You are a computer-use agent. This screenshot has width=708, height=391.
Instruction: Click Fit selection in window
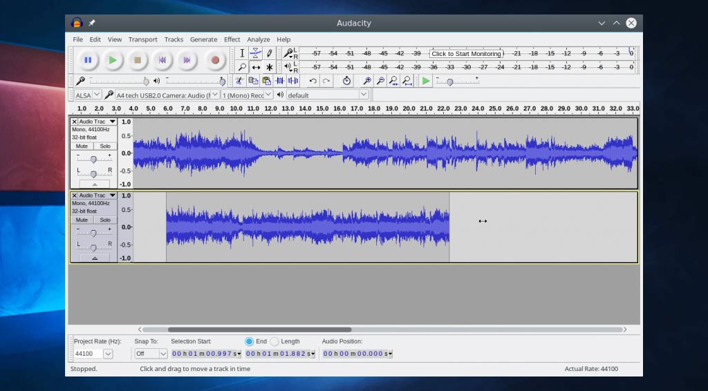coord(393,81)
